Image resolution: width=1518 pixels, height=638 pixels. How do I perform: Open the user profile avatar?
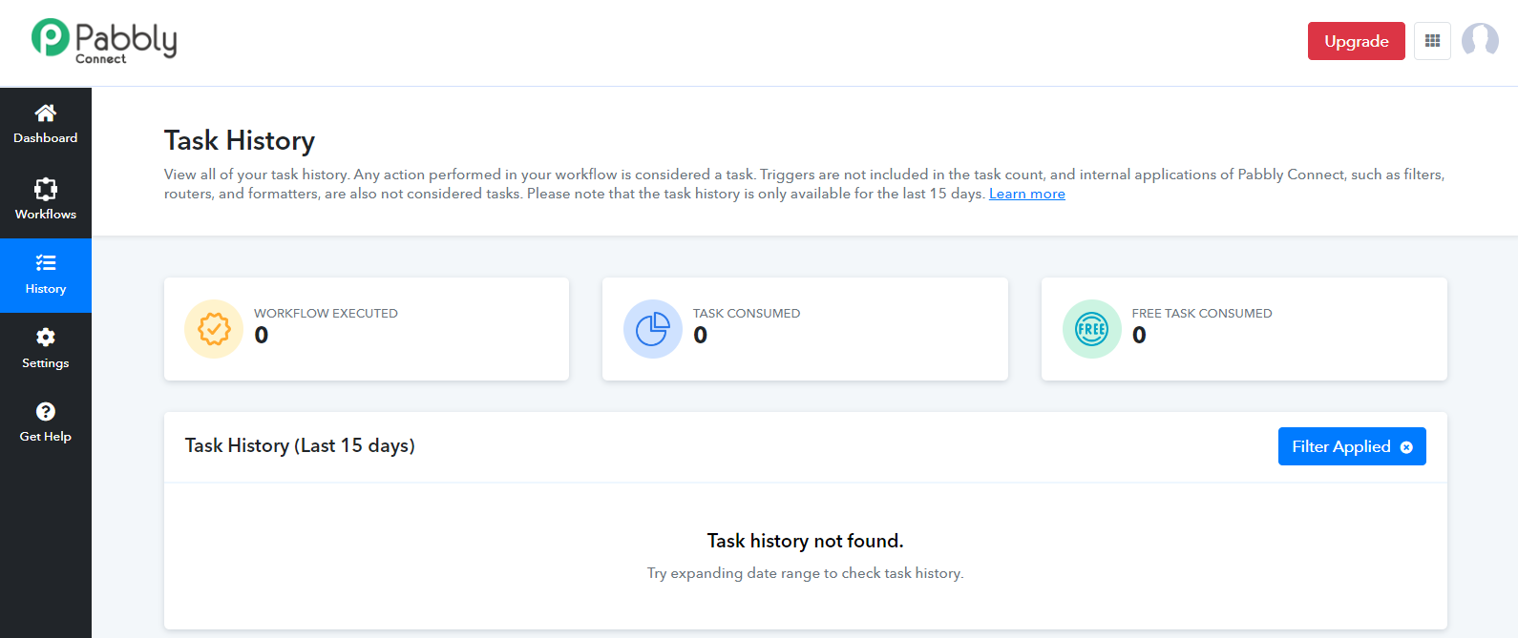(1480, 41)
